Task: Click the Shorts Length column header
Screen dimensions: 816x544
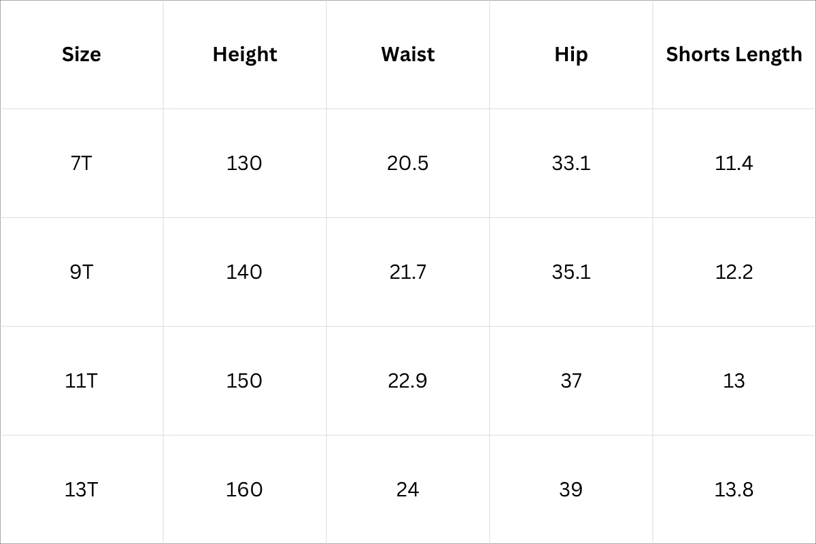Action: [x=734, y=54]
